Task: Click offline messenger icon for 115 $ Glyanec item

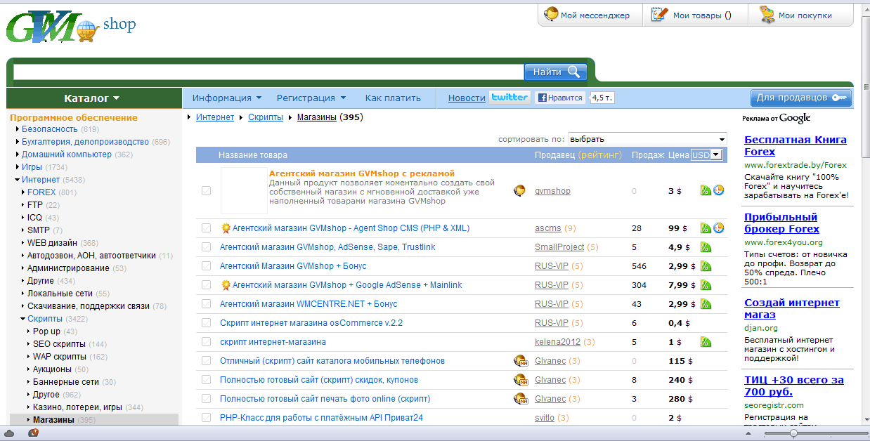Action: click(521, 361)
